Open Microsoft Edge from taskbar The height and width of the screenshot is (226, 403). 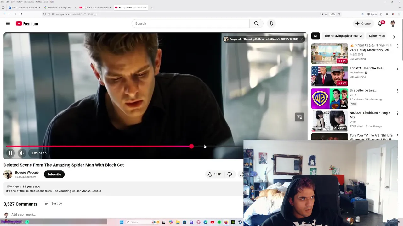tap(205, 222)
